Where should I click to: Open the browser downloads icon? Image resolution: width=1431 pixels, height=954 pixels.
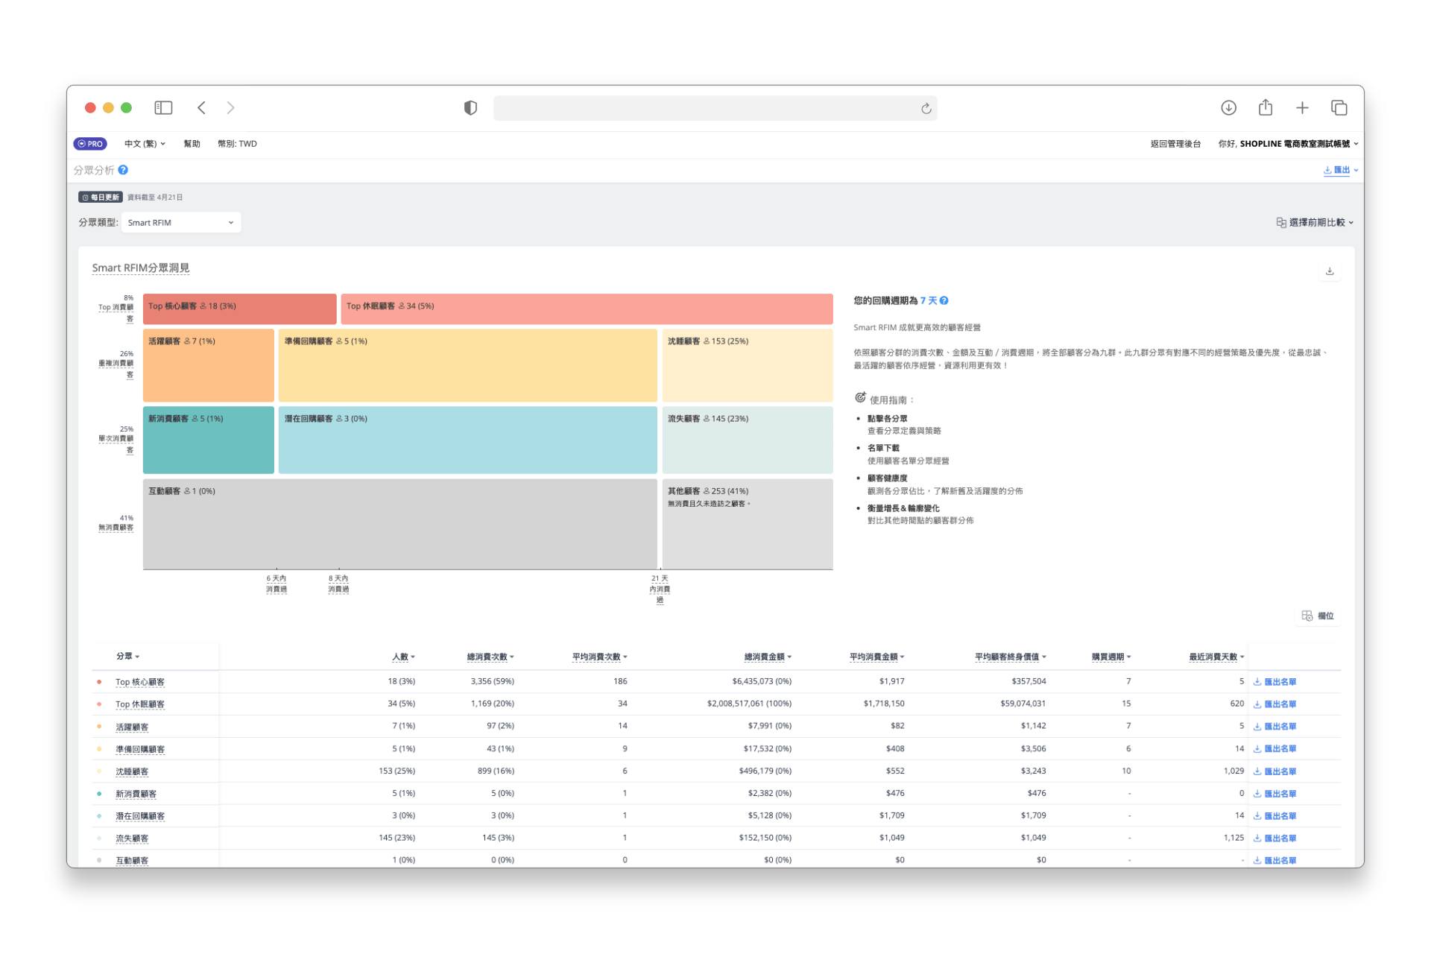(x=1229, y=108)
